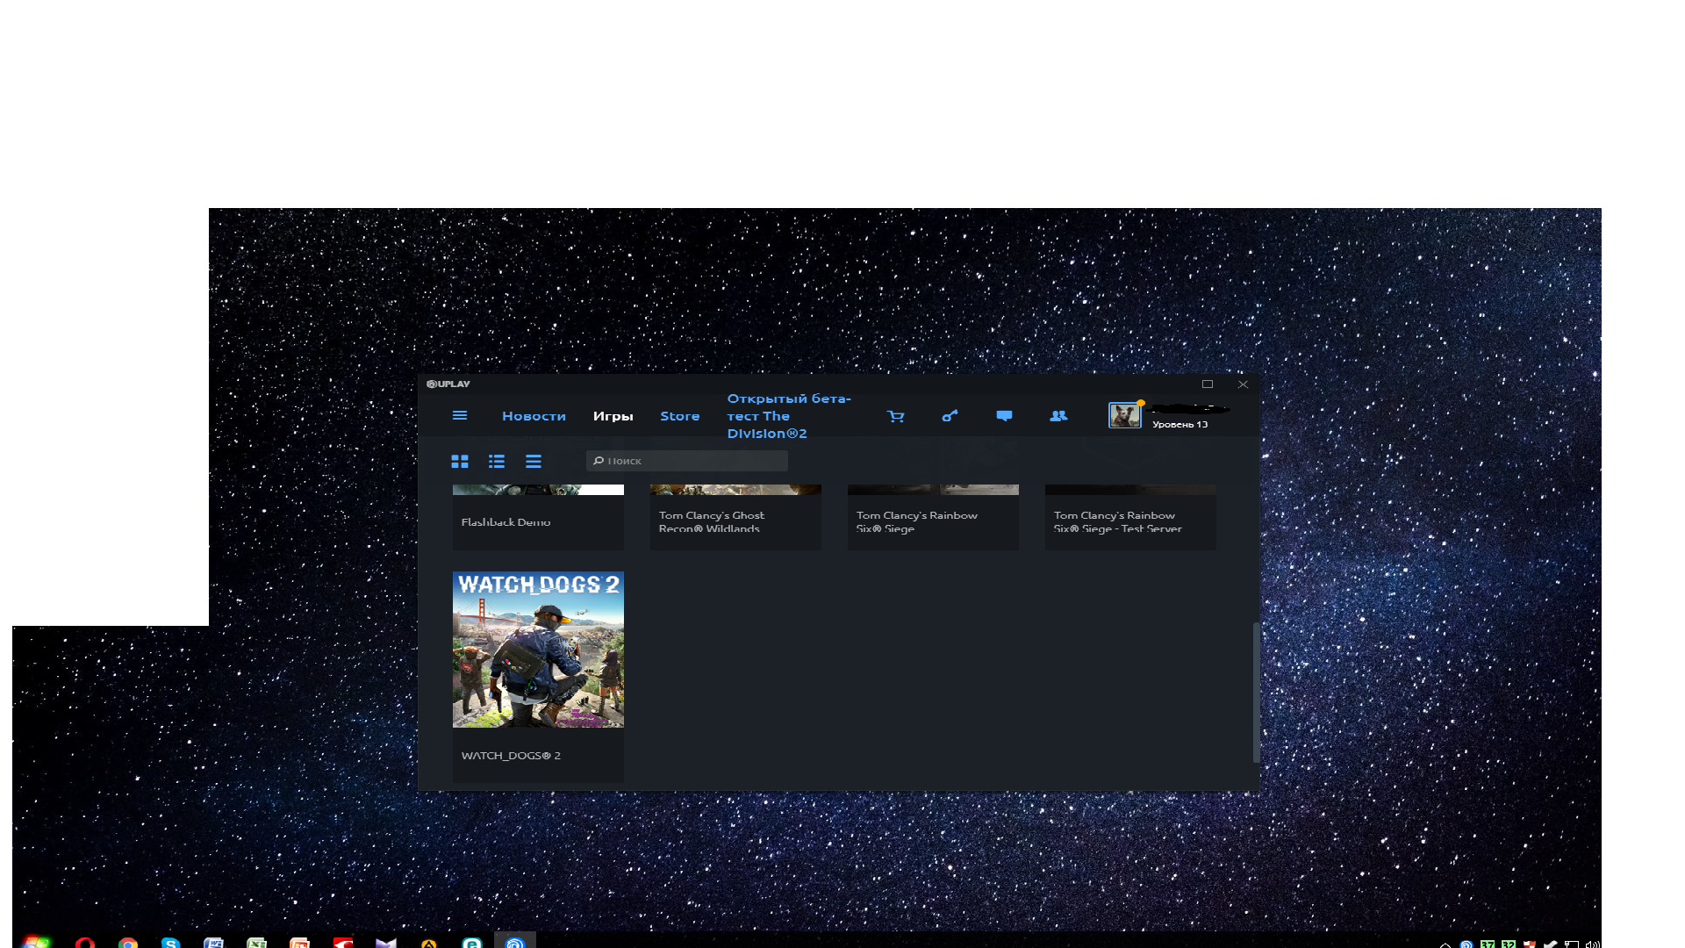Open the hamburger menu in Uplay

pyautogui.click(x=459, y=416)
